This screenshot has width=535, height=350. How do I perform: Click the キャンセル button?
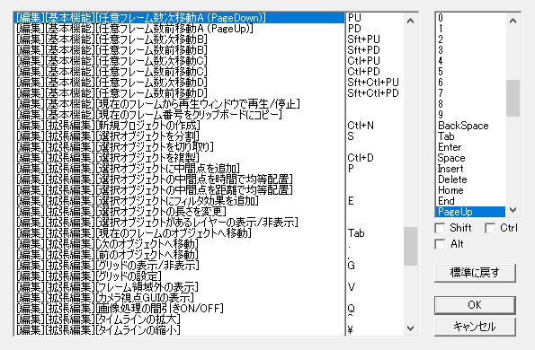click(475, 327)
